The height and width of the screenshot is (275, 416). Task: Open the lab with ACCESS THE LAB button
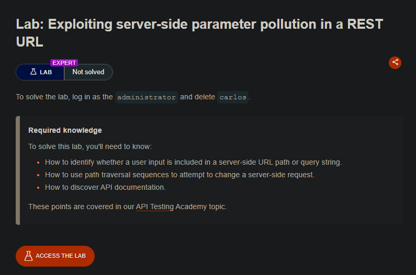tap(55, 256)
